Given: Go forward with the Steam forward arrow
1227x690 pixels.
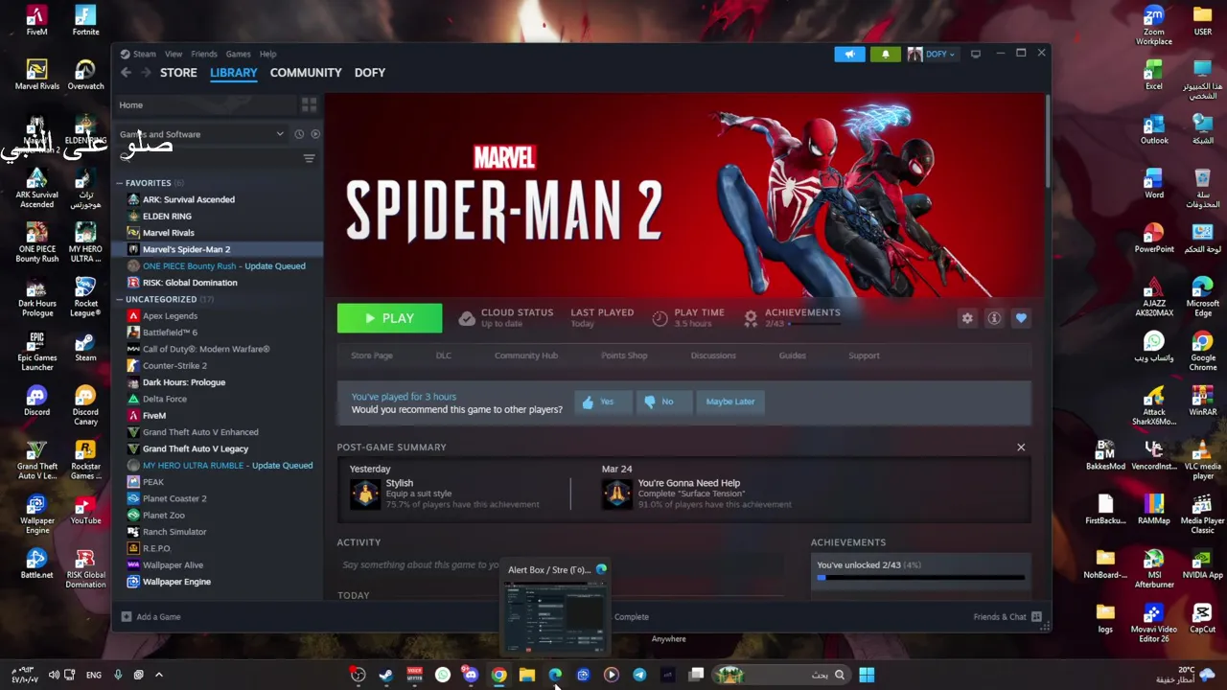Looking at the screenshot, I should pos(146,73).
